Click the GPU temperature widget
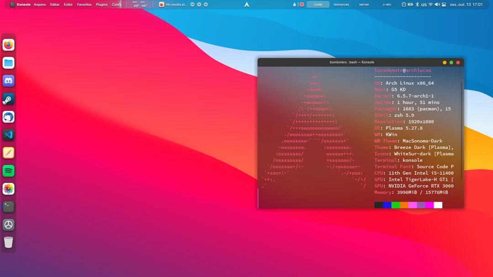 [x=136, y=4]
